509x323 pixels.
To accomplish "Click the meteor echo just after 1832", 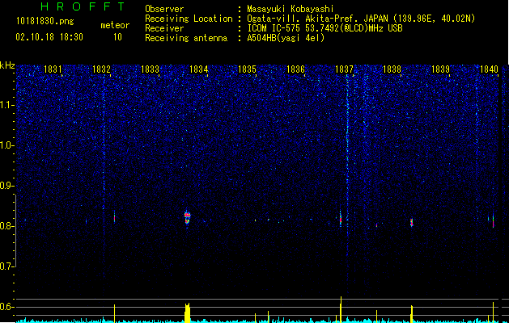I will tap(115, 217).
